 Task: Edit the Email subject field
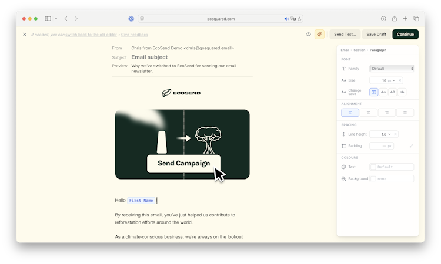point(149,57)
